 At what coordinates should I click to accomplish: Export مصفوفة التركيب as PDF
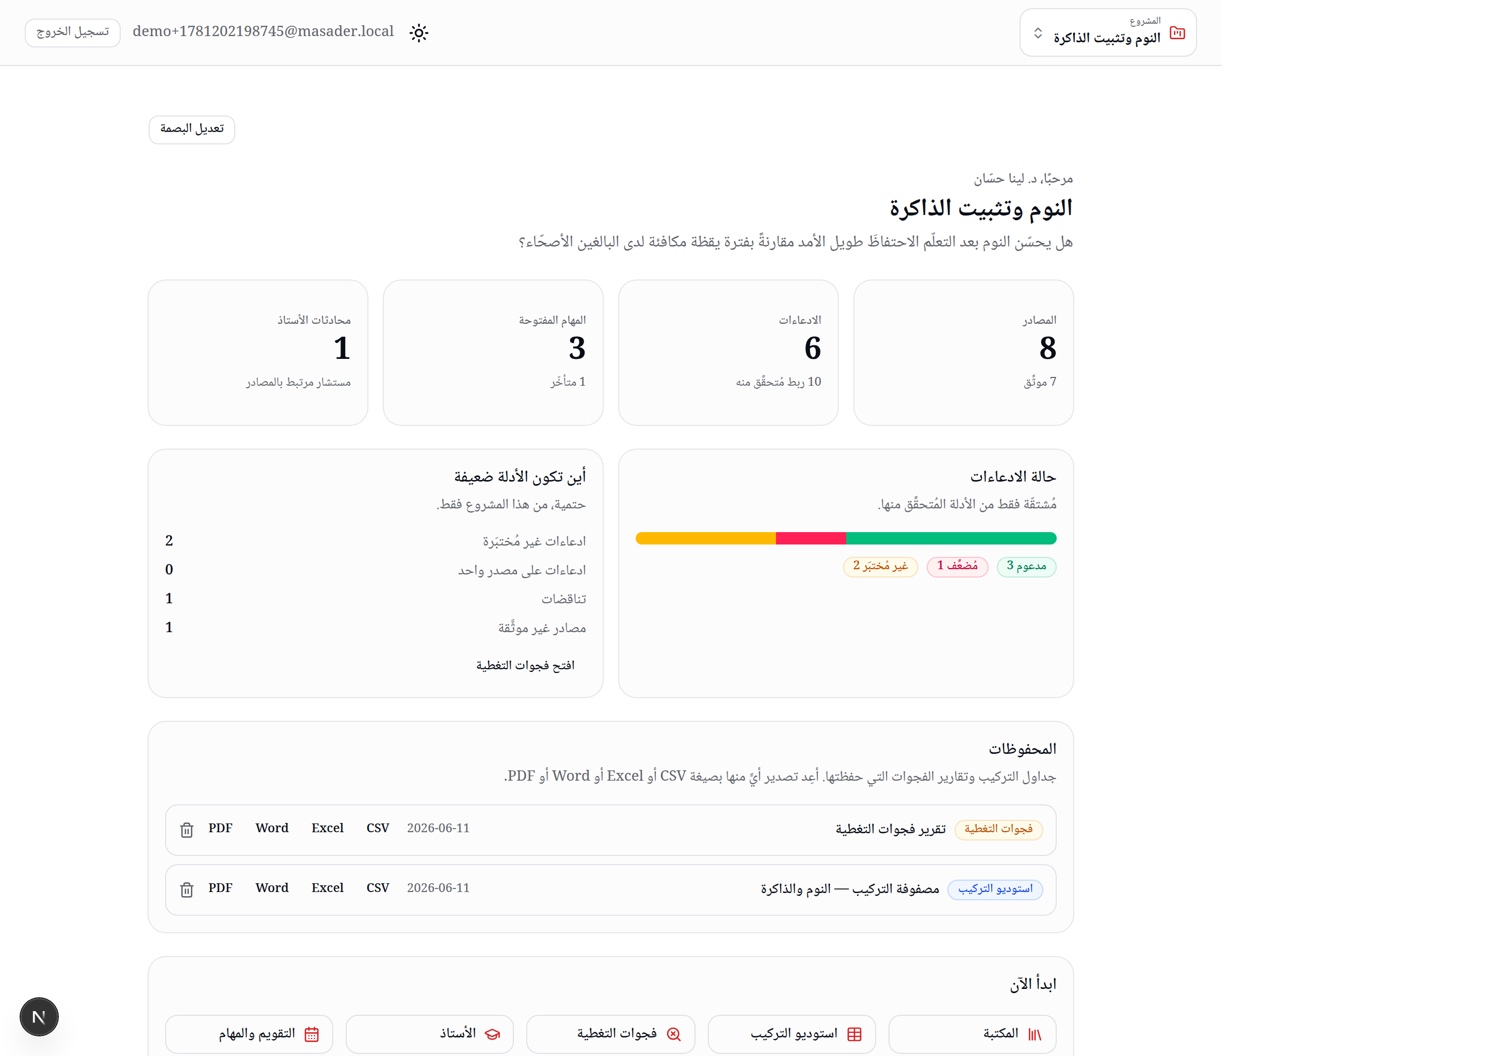(220, 888)
